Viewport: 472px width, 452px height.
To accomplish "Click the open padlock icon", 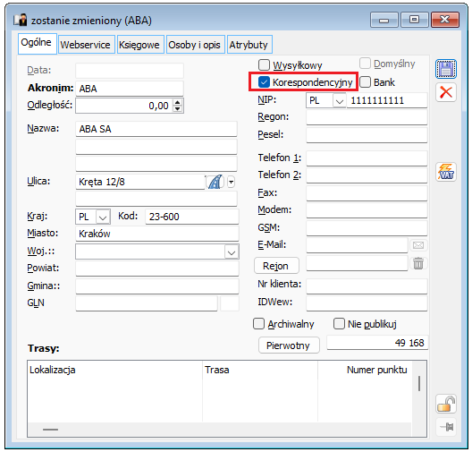I will (445, 404).
